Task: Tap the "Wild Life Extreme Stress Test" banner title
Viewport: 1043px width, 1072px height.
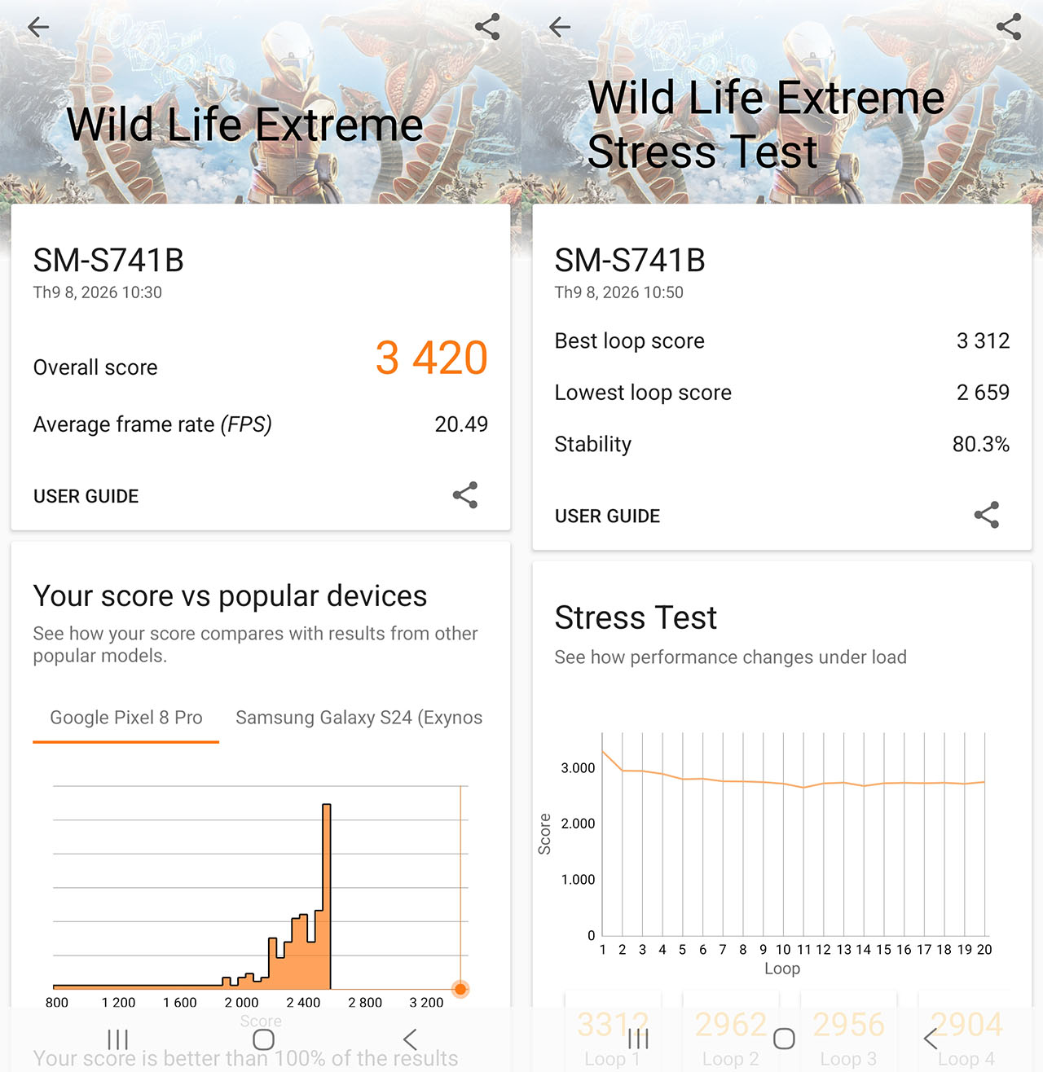Action: (x=766, y=125)
